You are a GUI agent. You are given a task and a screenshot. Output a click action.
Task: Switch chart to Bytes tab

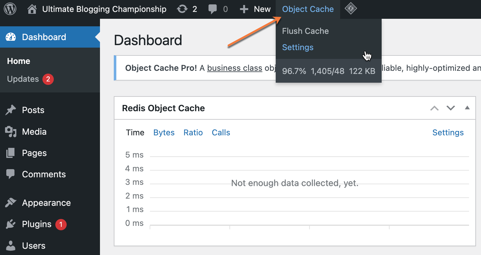coord(164,133)
